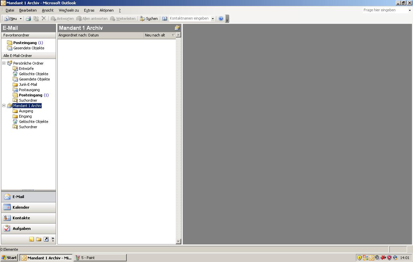Click the Windows Start button
This screenshot has width=413, height=262.
pos(9,258)
